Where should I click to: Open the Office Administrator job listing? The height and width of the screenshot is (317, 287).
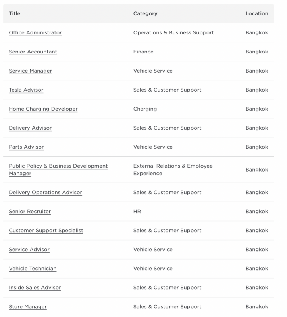click(35, 33)
